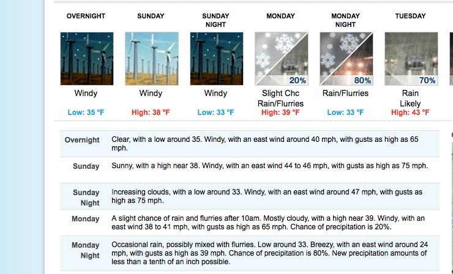
Task: Click the Tuesday rain likely 70% icon
Action: point(410,59)
